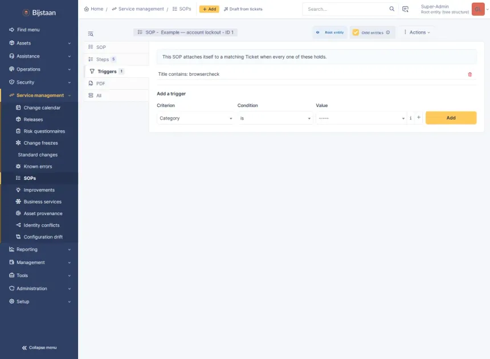The height and width of the screenshot is (359, 490).
Task: Click the info icon beside Value field
Action: click(411, 118)
